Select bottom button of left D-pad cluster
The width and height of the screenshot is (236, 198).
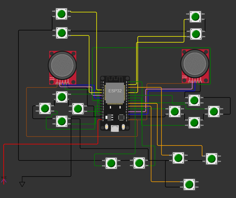tap(62, 121)
